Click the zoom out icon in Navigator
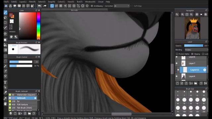The width and height of the screenshot is (212, 119). coord(191,15)
